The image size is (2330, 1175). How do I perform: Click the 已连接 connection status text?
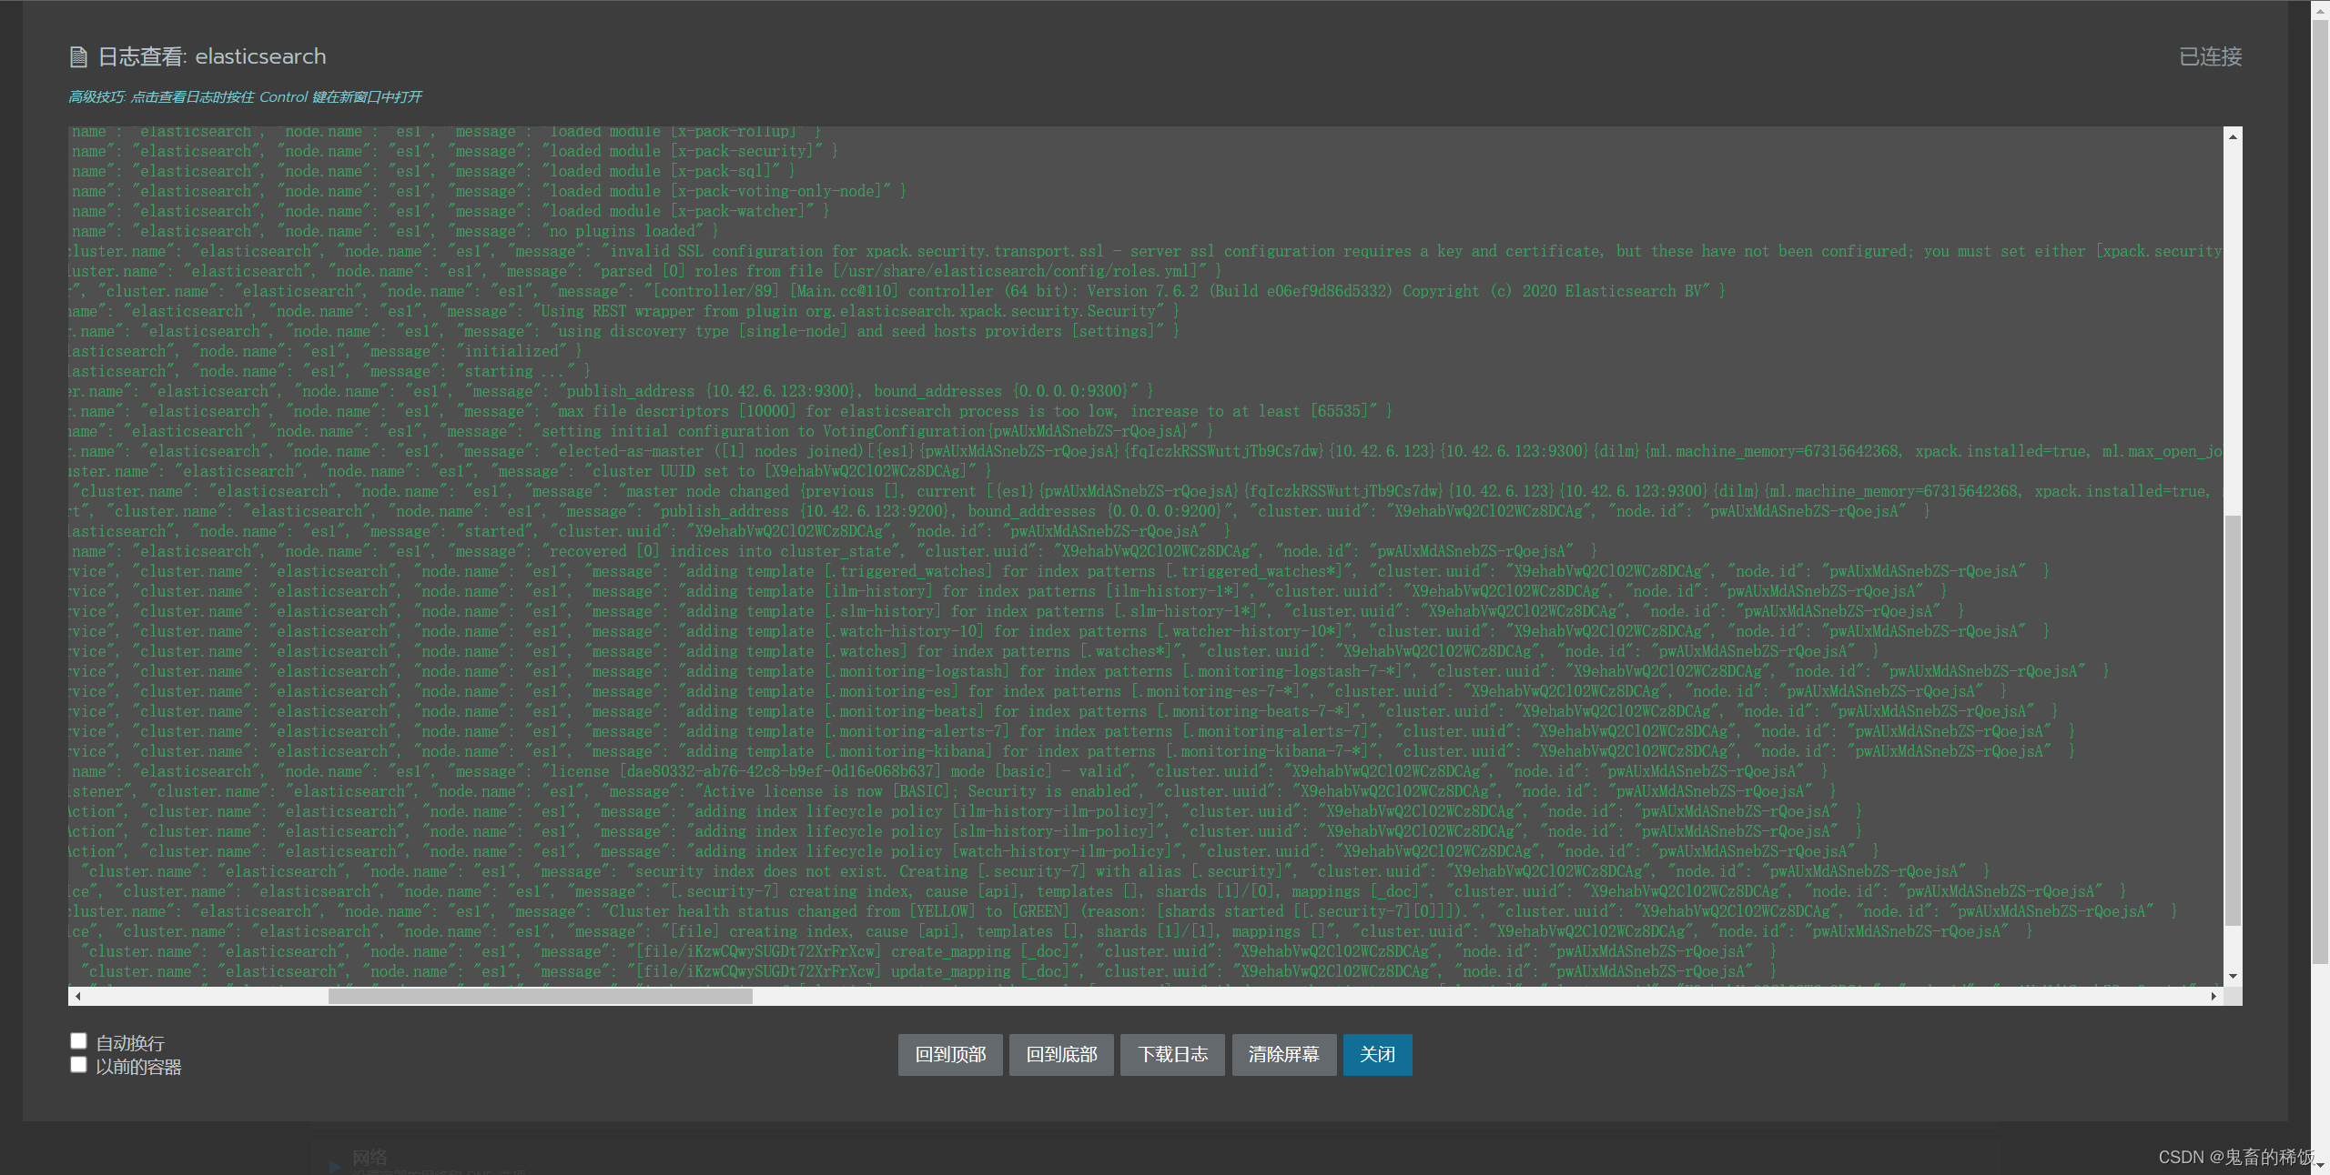2210,57
